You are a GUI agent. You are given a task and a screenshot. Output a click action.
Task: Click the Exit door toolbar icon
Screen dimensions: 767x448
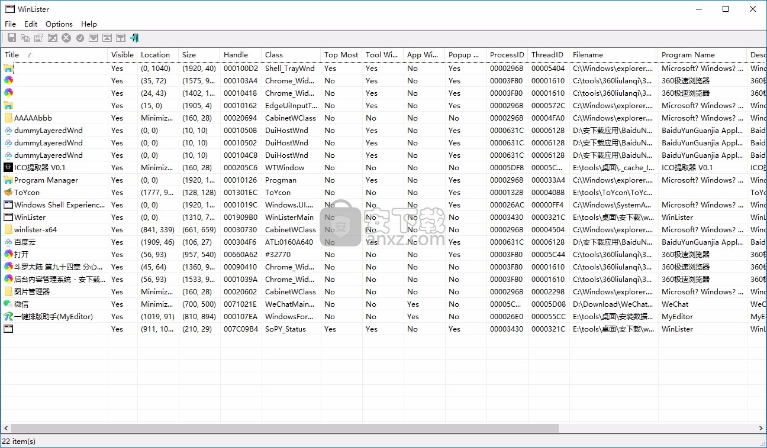(135, 38)
